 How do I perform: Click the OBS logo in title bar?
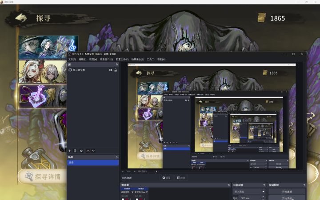pyautogui.click(x=70, y=54)
